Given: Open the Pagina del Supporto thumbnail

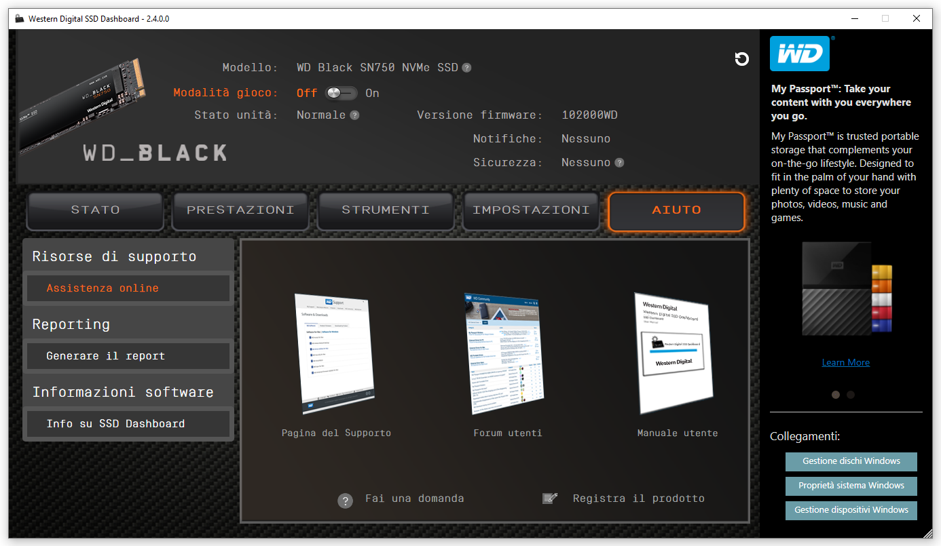Looking at the screenshot, I should 335,353.
